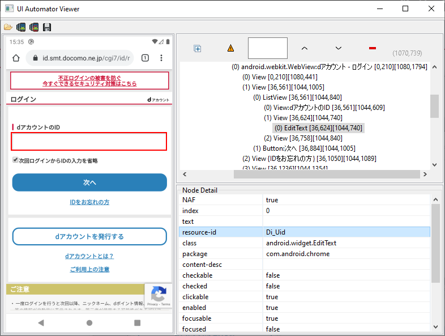445x336 pixels.
Task: Open the IDをお忘れの方 link
Action: [89, 202]
